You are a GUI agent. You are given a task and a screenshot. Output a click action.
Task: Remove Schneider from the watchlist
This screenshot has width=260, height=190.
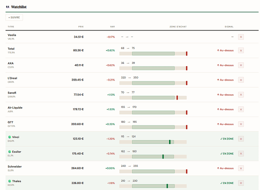(x=241, y=168)
